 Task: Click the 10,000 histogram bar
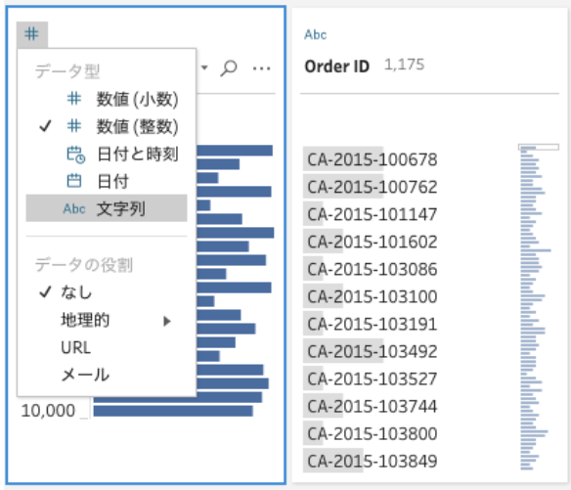173,412
